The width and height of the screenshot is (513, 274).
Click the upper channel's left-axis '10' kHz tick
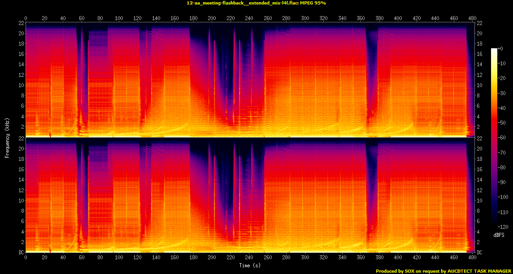[21, 85]
